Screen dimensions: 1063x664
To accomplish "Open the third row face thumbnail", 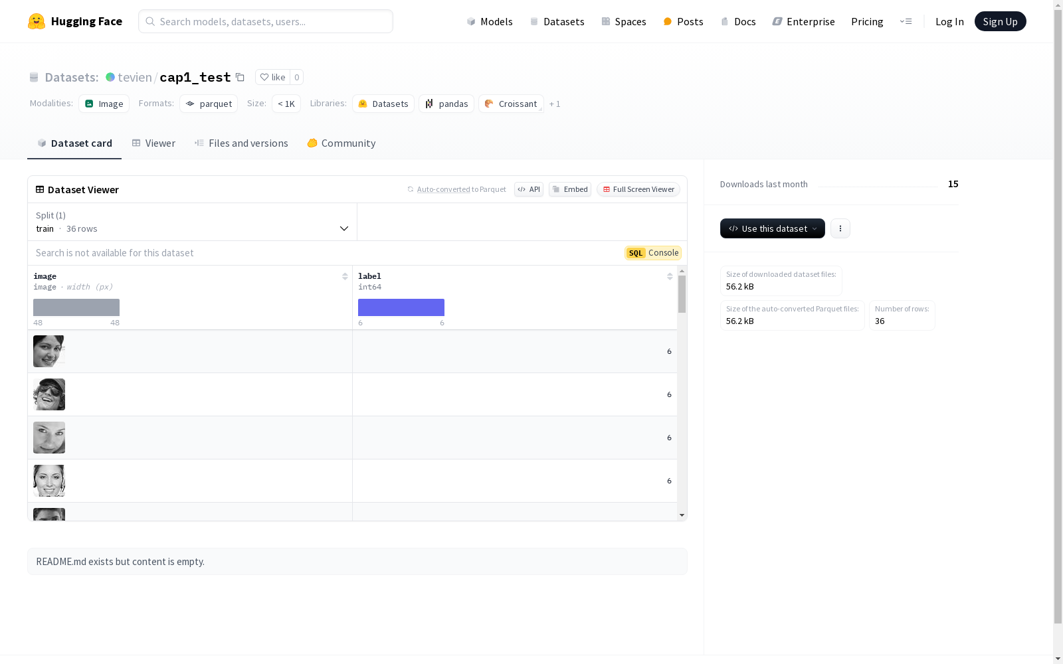I will (x=49, y=438).
